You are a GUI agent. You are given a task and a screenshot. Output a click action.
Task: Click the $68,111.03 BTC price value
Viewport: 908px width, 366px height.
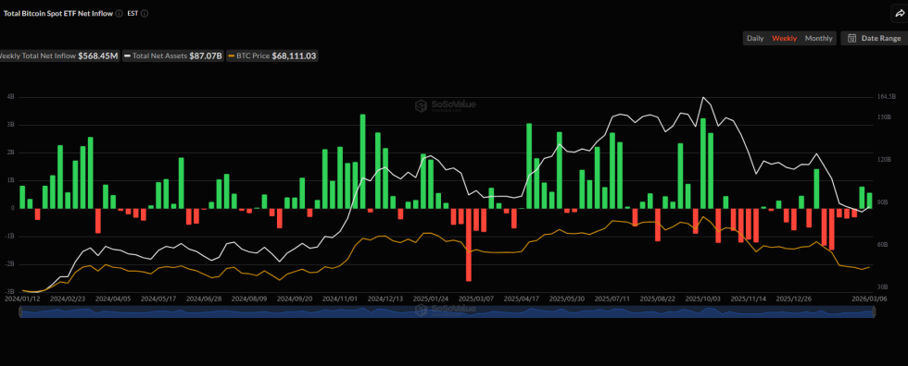[x=294, y=56]
